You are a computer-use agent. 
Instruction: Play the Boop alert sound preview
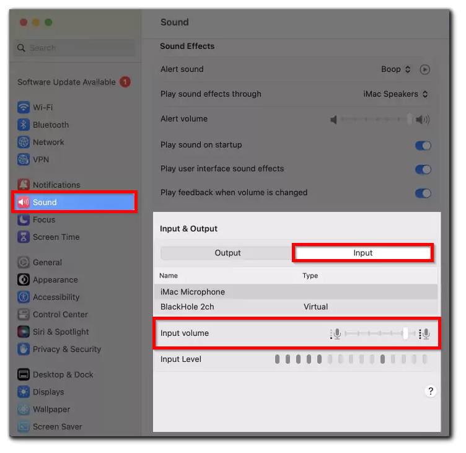(424, 69)
